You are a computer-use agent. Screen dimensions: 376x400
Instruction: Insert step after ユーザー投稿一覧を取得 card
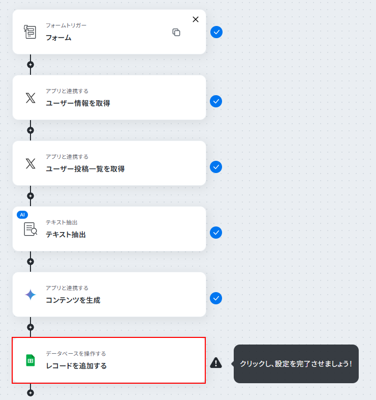pos(30,196)
